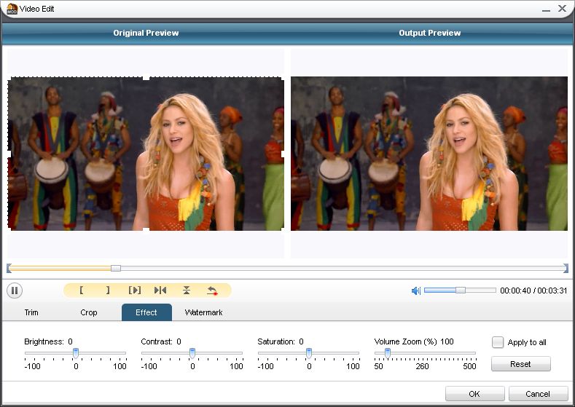575x407 pixels.
Task: Click the Volume Zoom slider thumb
Action: click(x=387, y=353)
